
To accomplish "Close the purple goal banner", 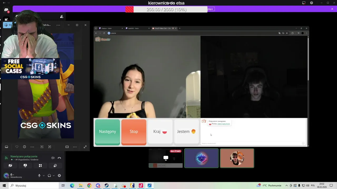I will tap(332, 9).
